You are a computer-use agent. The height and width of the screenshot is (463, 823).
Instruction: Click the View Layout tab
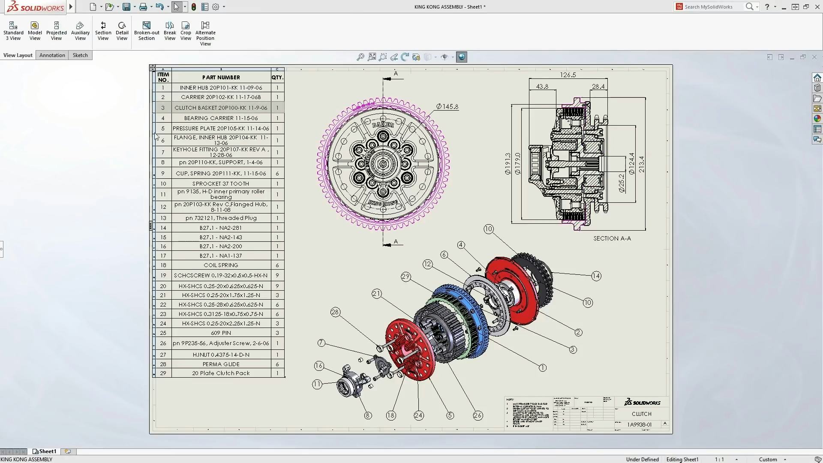tap(18, 55)
